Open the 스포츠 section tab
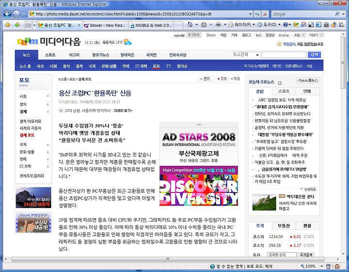Image resolution: width=349 pixels, height=272 pixels. pos(50,55)
